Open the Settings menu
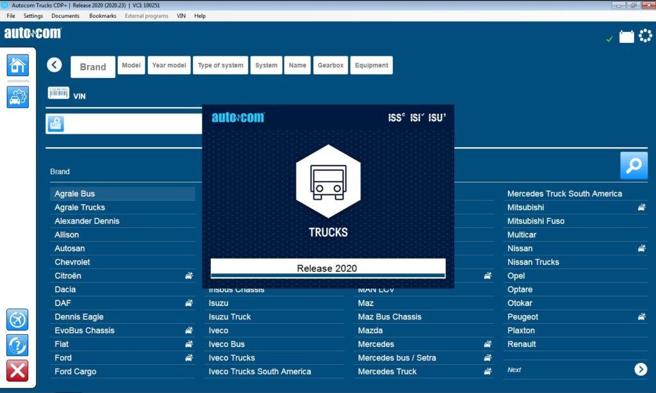 pos(33,16)
